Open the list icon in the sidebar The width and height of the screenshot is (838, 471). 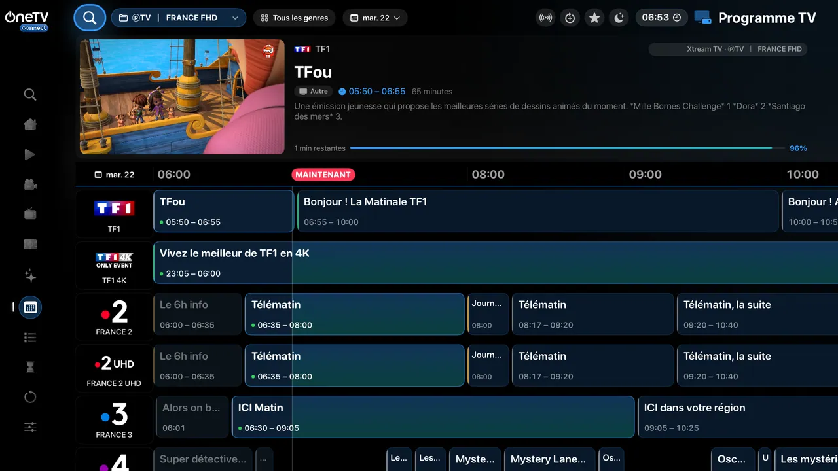(x=30, y=338)
